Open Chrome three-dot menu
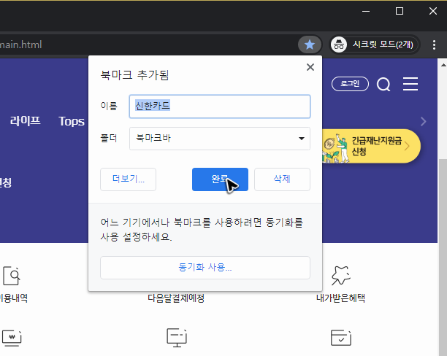Screen dimensions: 447x356 coord(434,44)
